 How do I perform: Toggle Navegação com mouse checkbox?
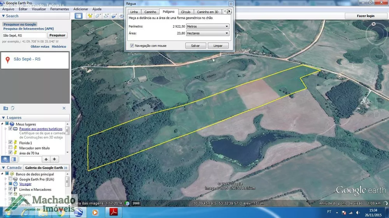132,45
